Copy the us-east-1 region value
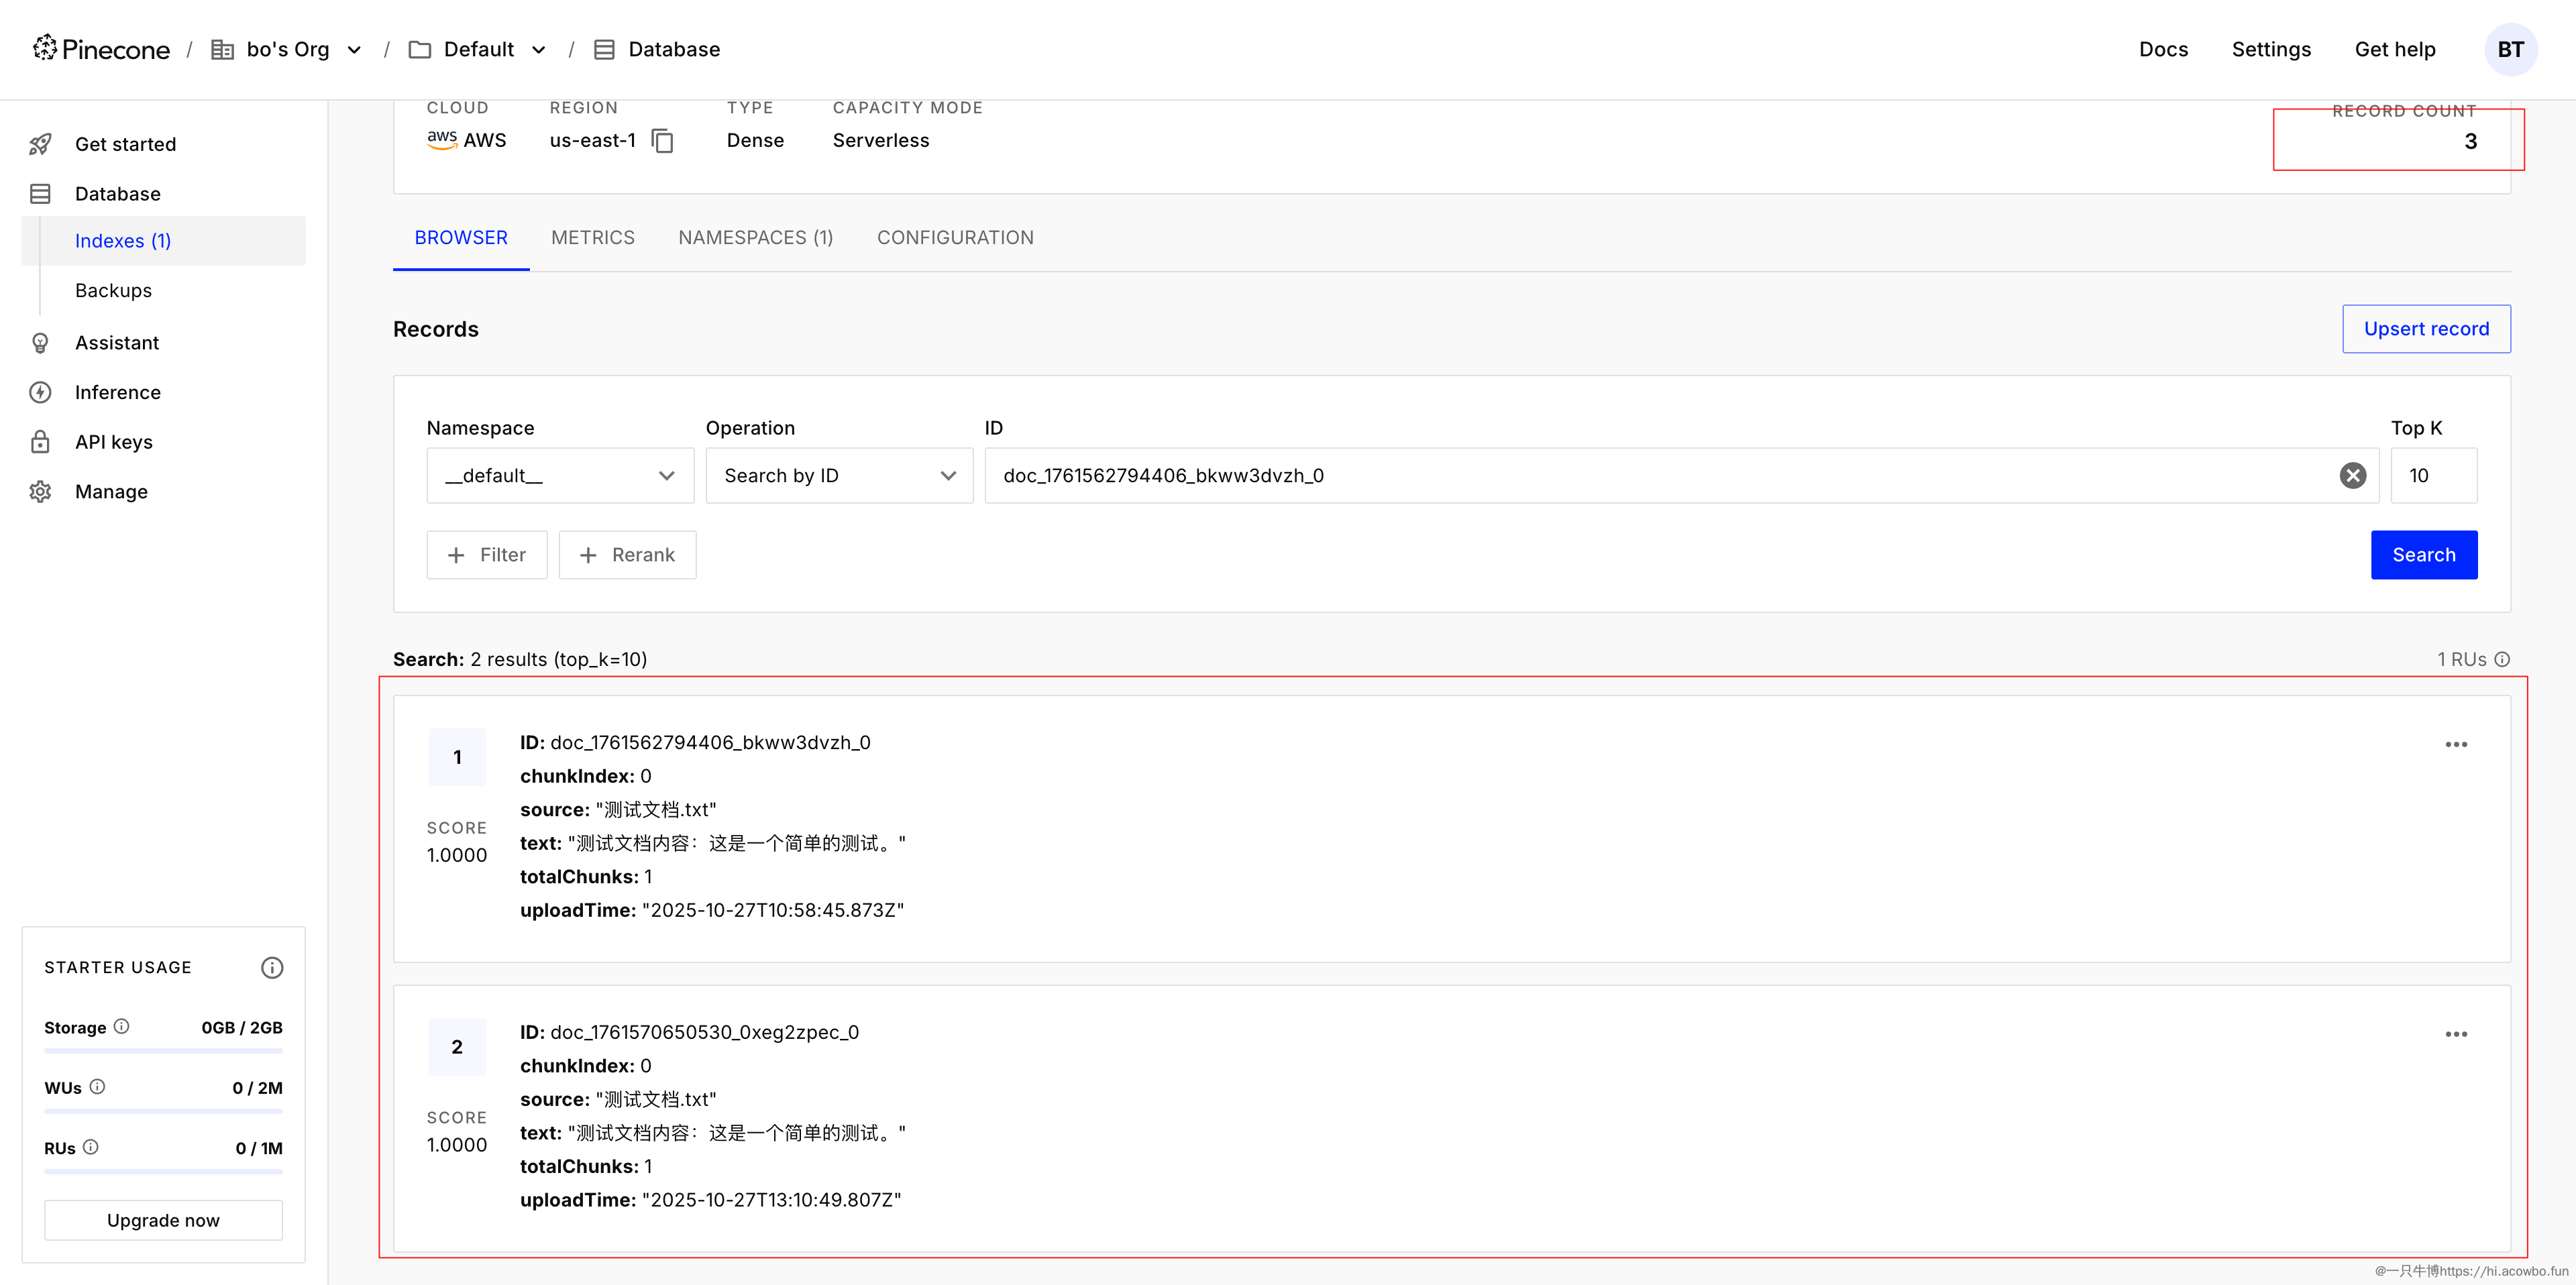 pyautogui.click(x=662, y=141)
